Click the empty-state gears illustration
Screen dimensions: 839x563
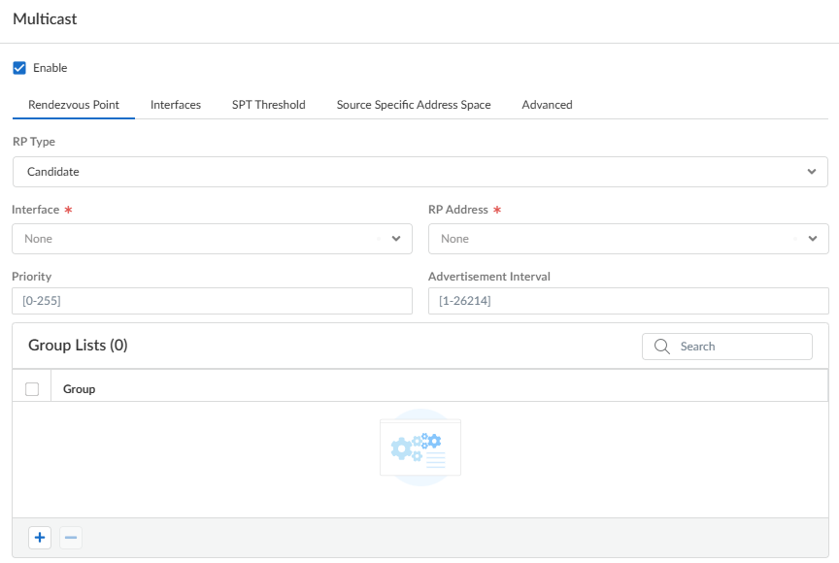point(419,447)
